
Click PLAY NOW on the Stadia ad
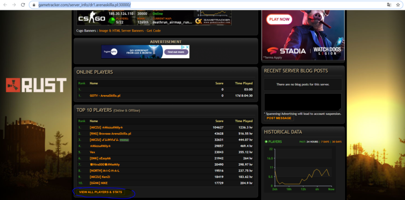(x=279, y=19)
